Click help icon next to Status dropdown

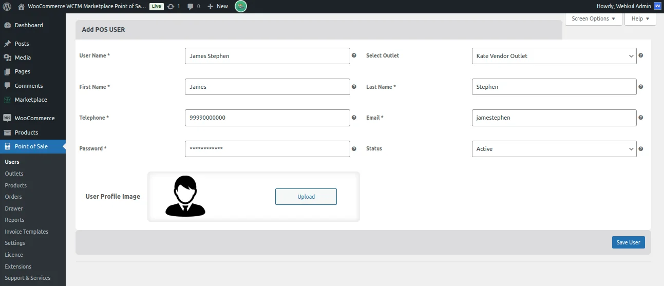tap(640, 149)
